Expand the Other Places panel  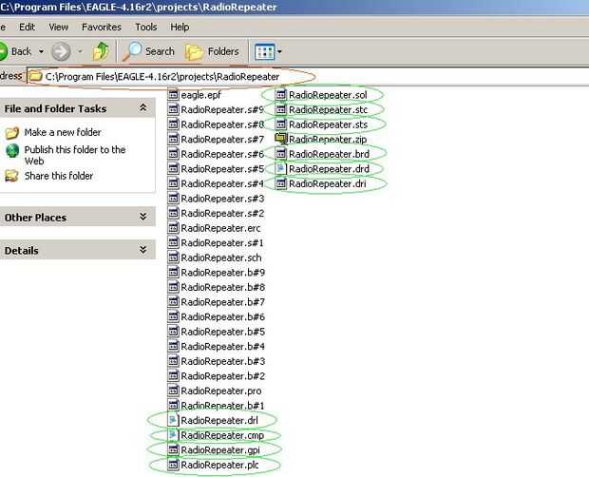(142, 217)
